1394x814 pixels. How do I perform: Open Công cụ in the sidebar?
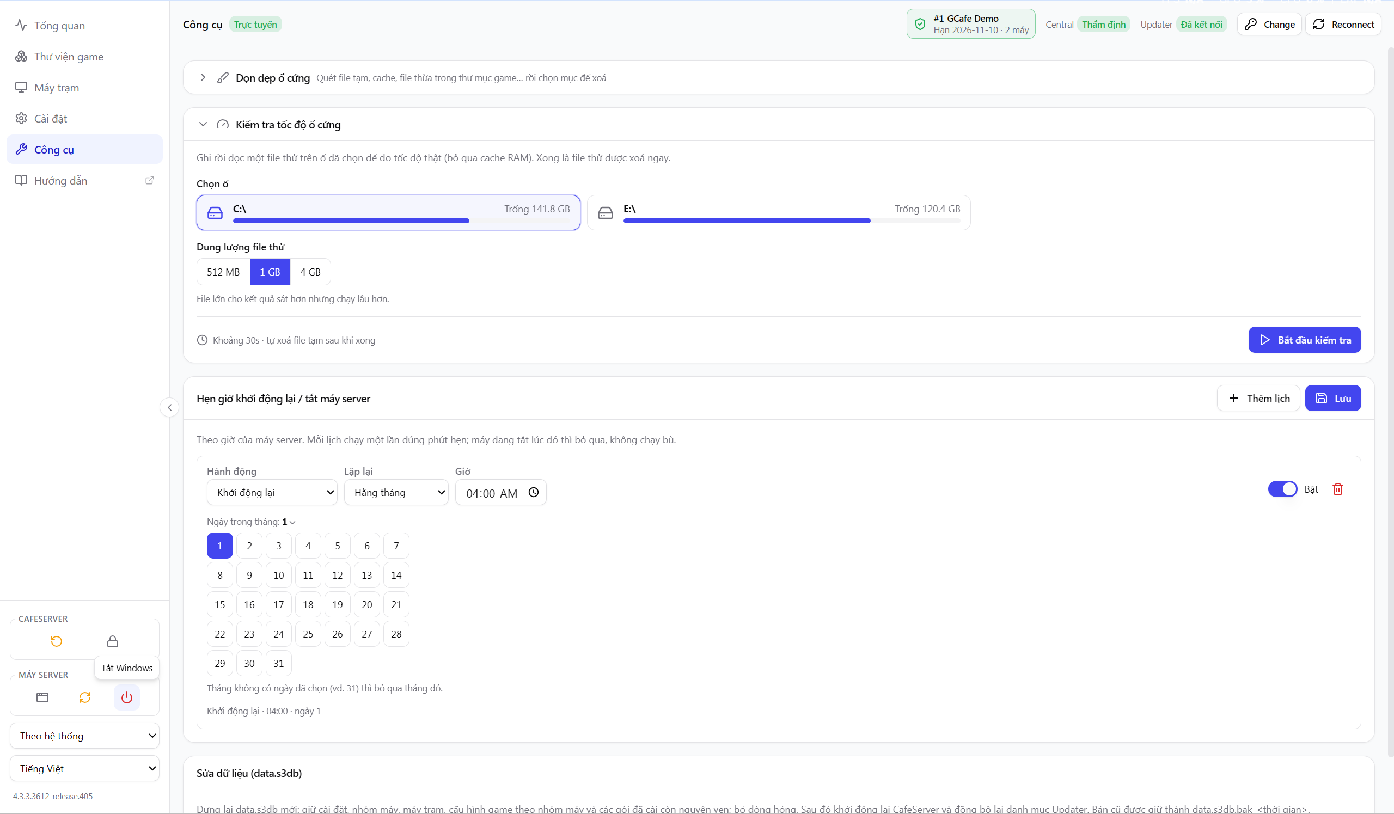(x=84, y=149)
